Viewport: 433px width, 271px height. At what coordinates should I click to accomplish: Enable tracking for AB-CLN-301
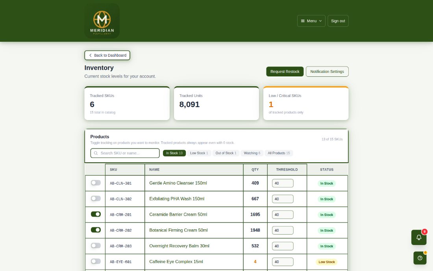point(96,183)
